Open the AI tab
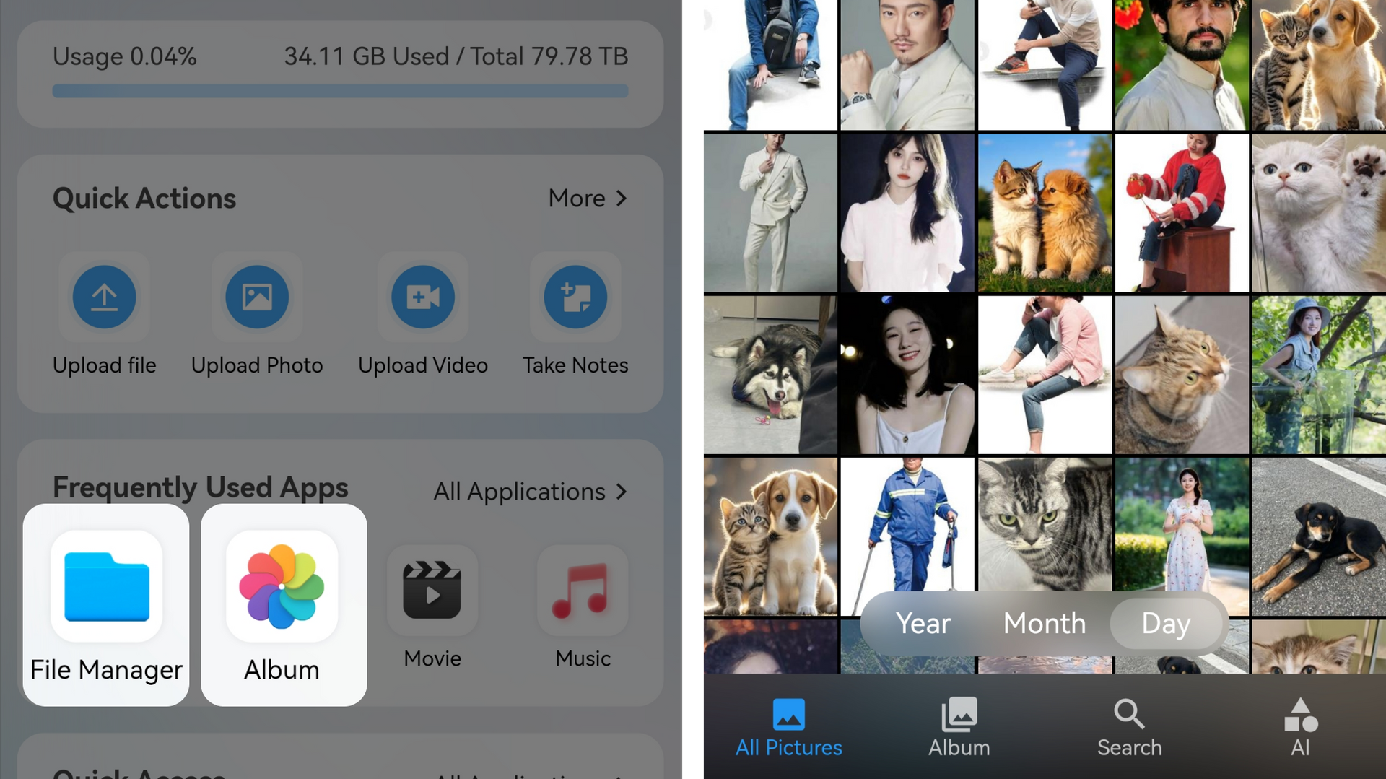The height and width of the screenshot is (779, 1386). (1300, 727)
